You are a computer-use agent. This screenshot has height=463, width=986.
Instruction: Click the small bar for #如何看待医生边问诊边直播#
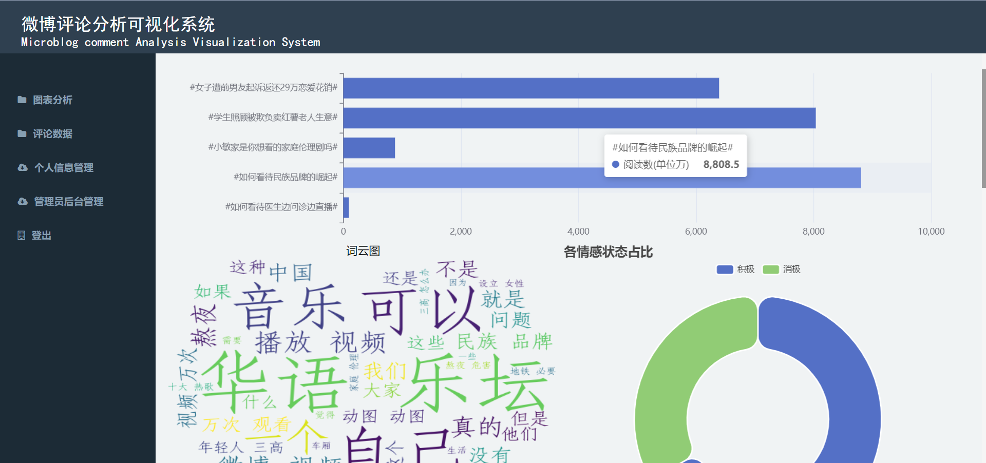pyautogui.click(x=346, y=207)
